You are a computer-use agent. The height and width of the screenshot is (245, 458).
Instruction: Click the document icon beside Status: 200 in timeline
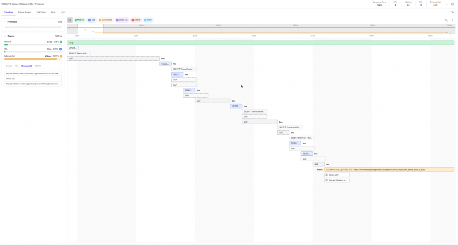point(327,175)
